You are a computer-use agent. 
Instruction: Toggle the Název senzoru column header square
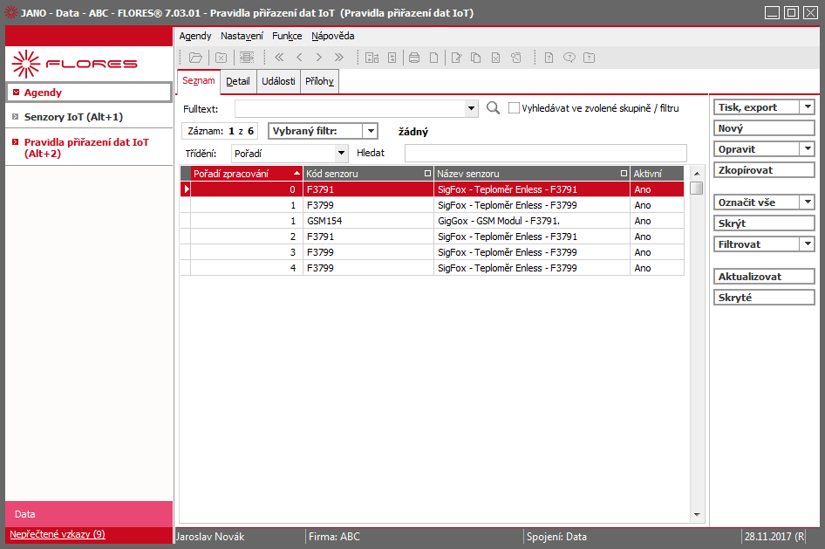pyautogui.click(x=624, y=173)
